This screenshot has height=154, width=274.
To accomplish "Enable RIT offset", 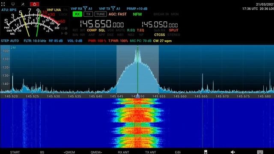I will [75, 30].
